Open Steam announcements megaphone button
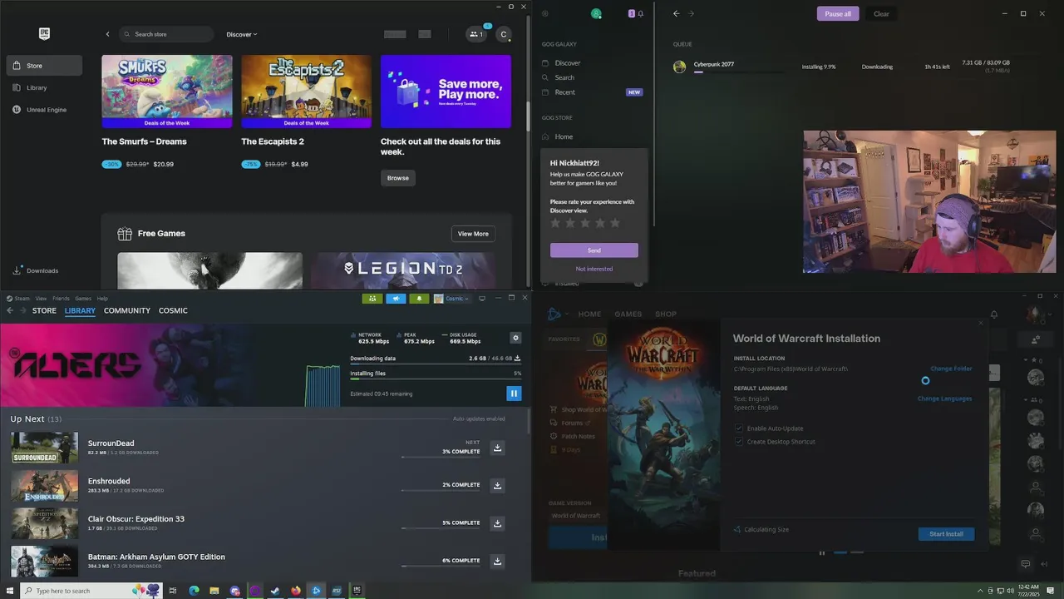 [x=396, y=299]
